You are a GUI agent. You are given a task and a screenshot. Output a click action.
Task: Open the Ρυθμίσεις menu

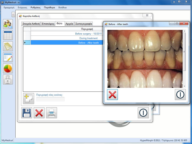click(x=35, y=8)
